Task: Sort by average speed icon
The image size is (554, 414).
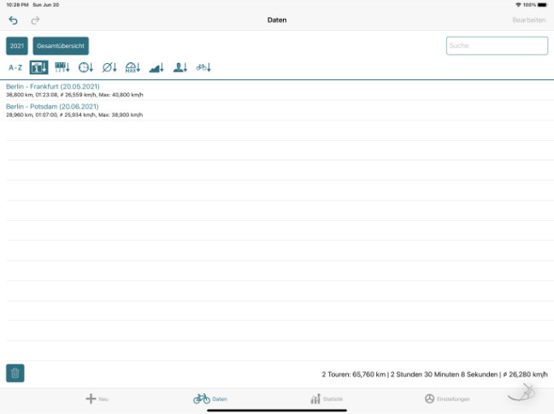Action: click(109, 67)
